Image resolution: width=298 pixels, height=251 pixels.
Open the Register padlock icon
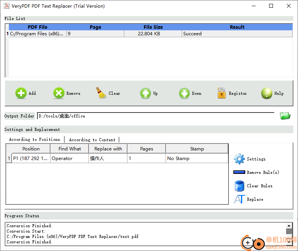point(221,93)
